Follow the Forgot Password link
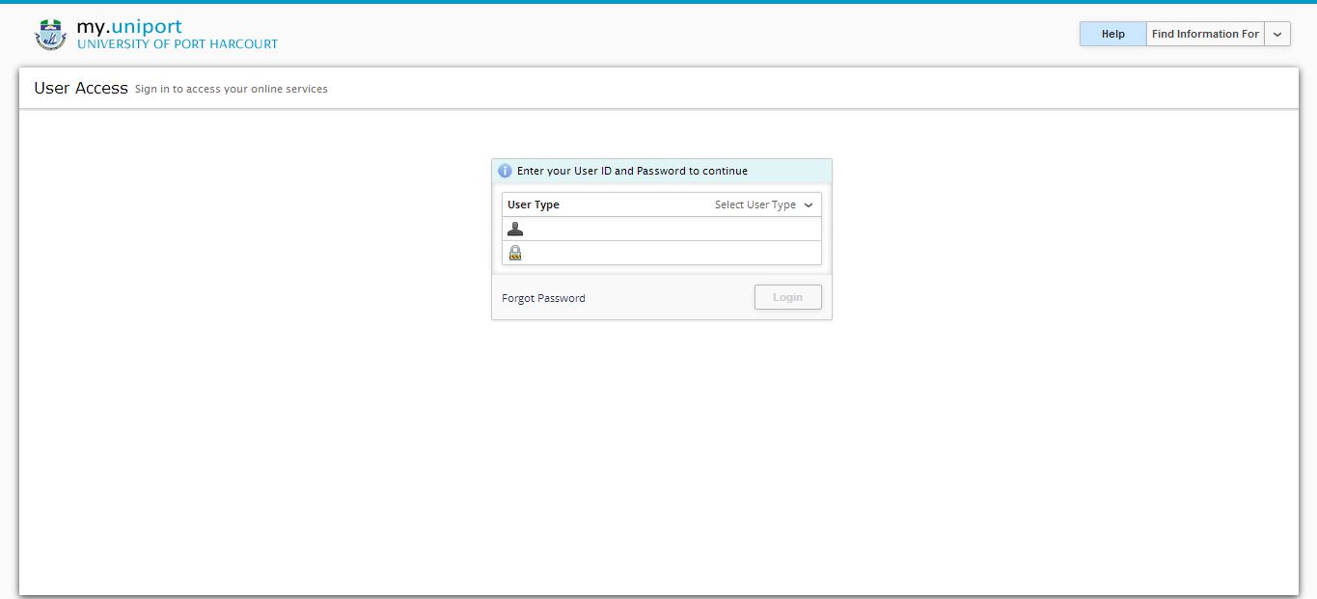 (543, 298)
